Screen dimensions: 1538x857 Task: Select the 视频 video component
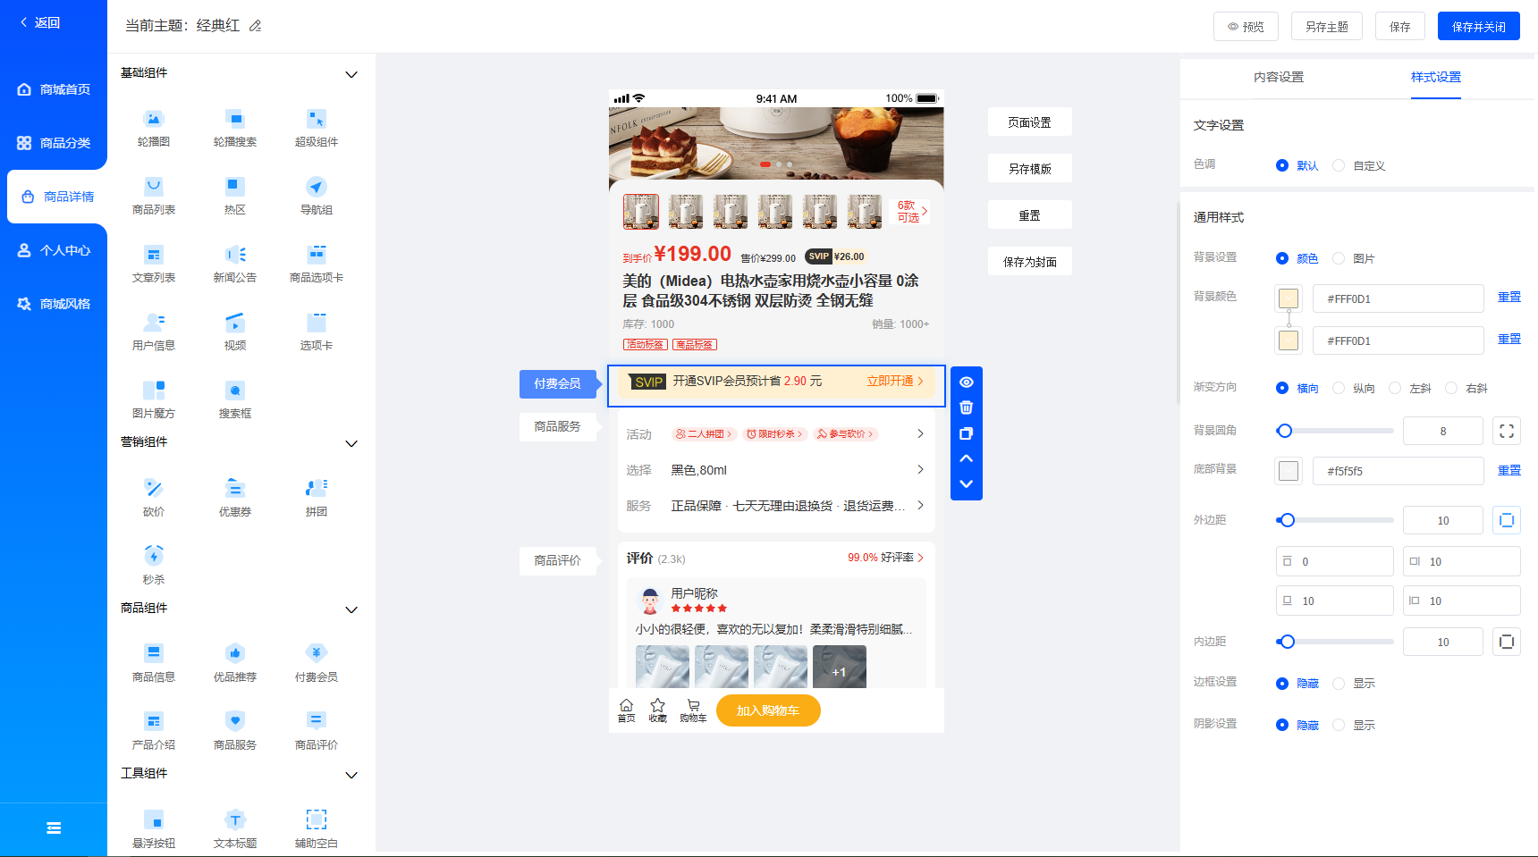coord(235,332)
